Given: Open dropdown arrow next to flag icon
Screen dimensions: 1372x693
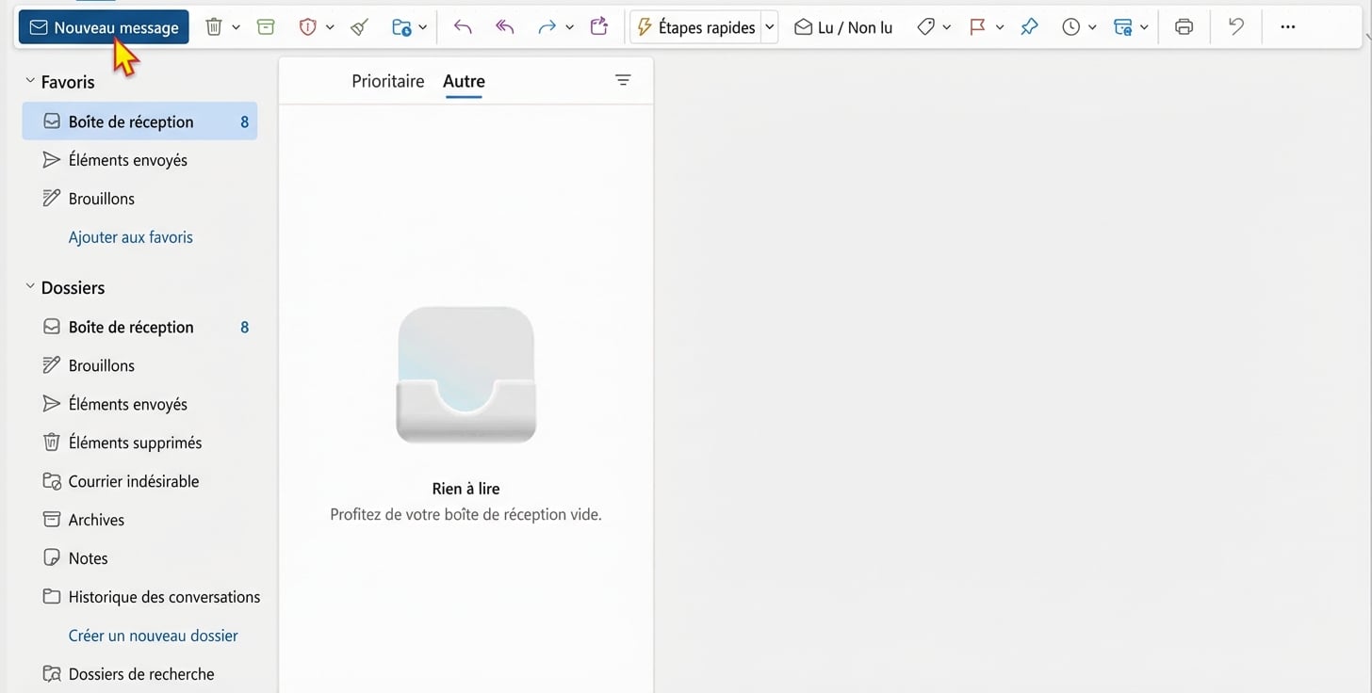Looking at the screenshot, I should tap(1000, 27).
